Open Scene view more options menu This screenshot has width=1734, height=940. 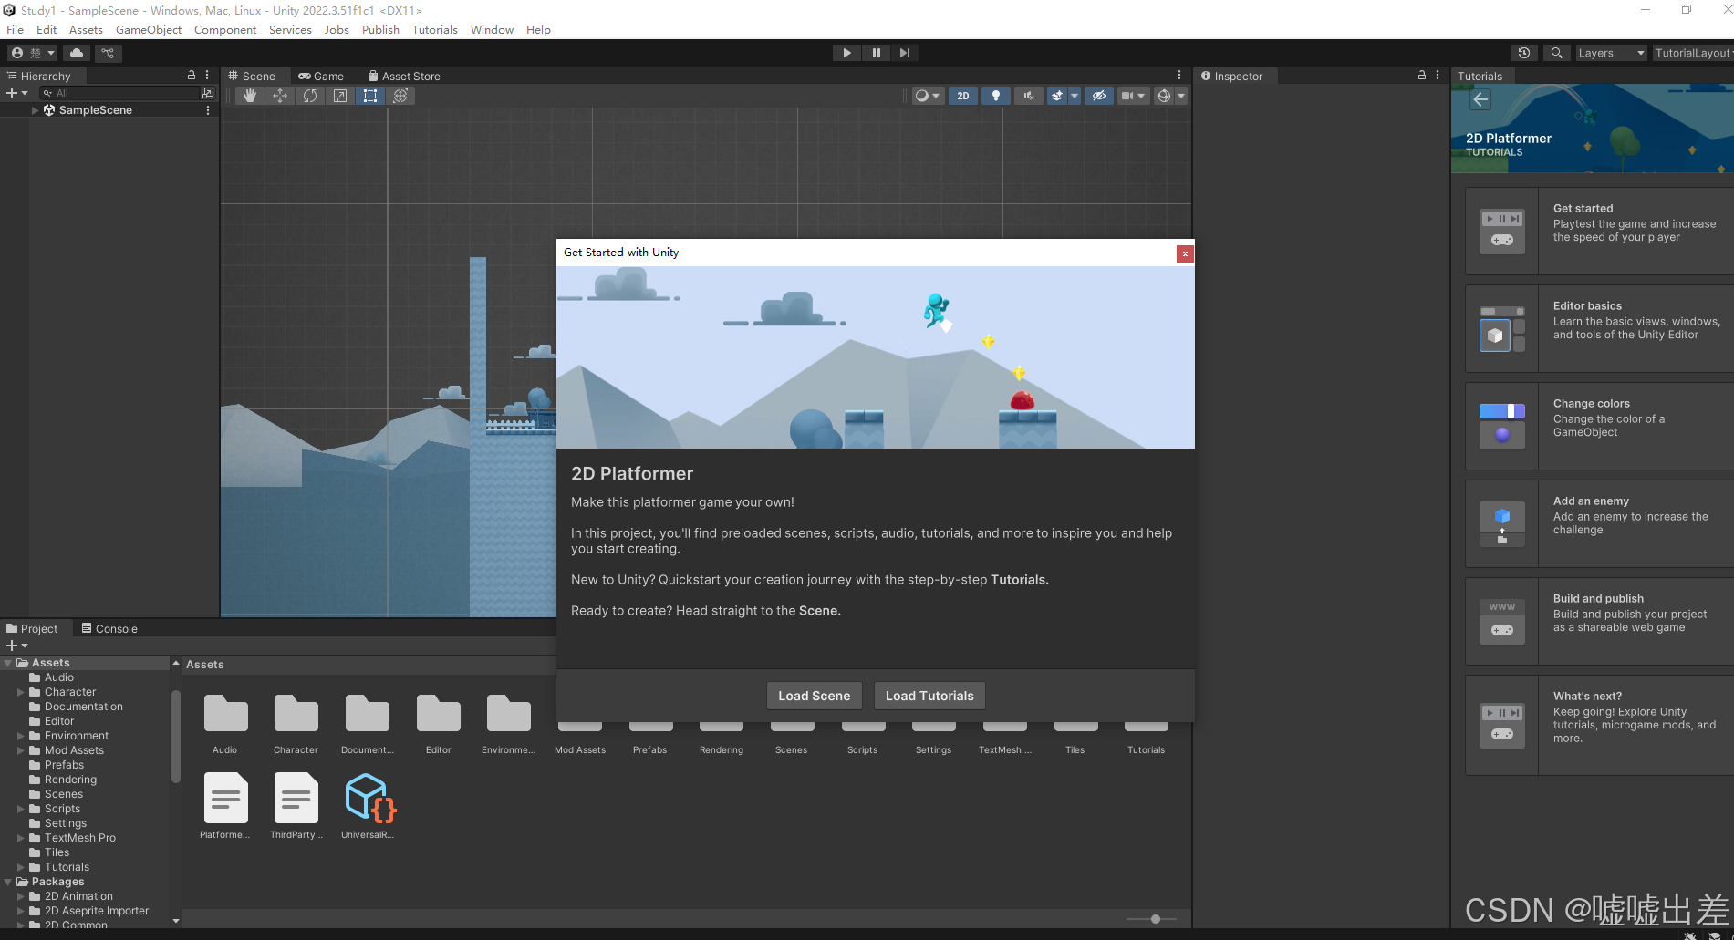pyautogui.click(x=1179, y=76)
